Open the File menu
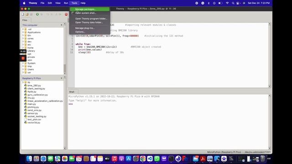This screenshot has height=164, width=292. click(x=42, y=3)
